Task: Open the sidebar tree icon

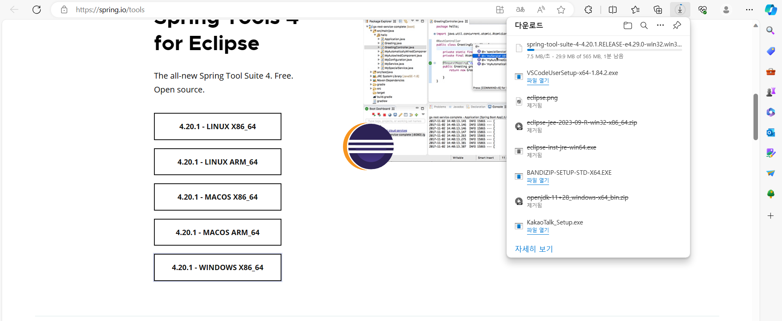Action: pos(771,194)
